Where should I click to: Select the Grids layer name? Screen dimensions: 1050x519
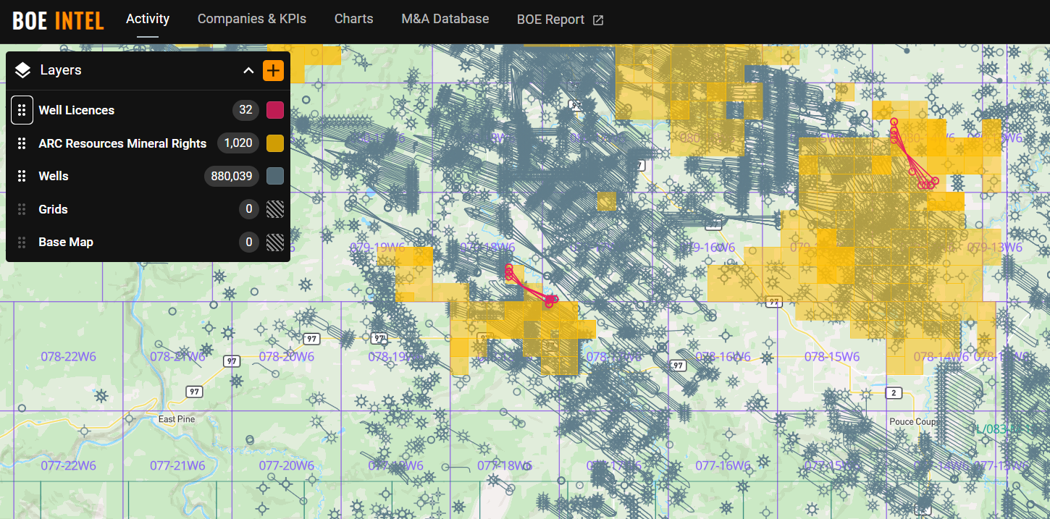53,209
